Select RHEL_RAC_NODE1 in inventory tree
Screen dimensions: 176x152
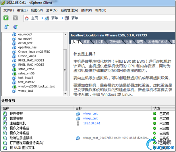tap(31, 60)
